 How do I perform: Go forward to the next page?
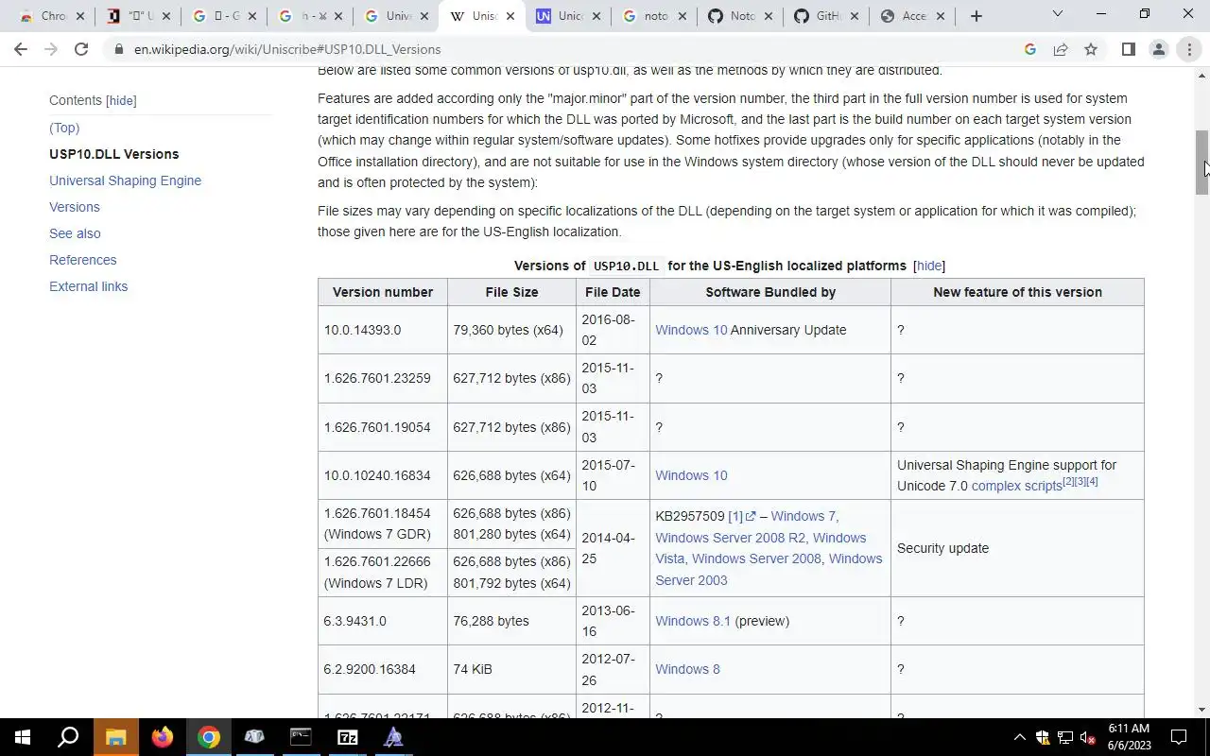pos(51,49)
